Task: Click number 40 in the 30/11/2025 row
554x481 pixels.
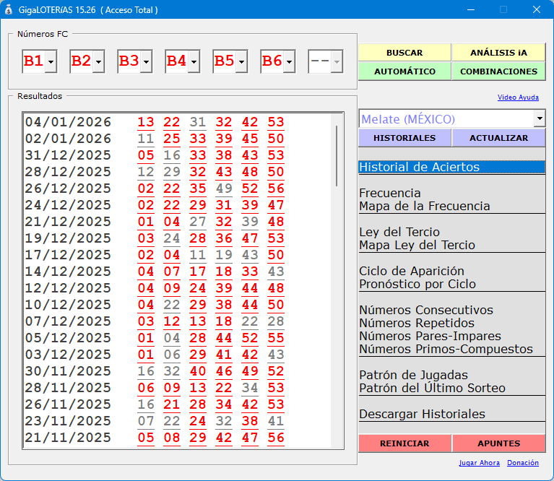Action: coord(198,371)
